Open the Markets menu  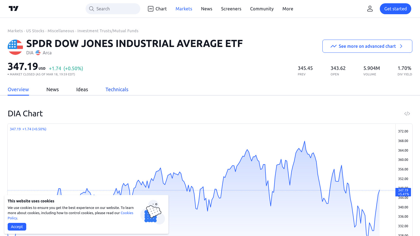point(184,9)
